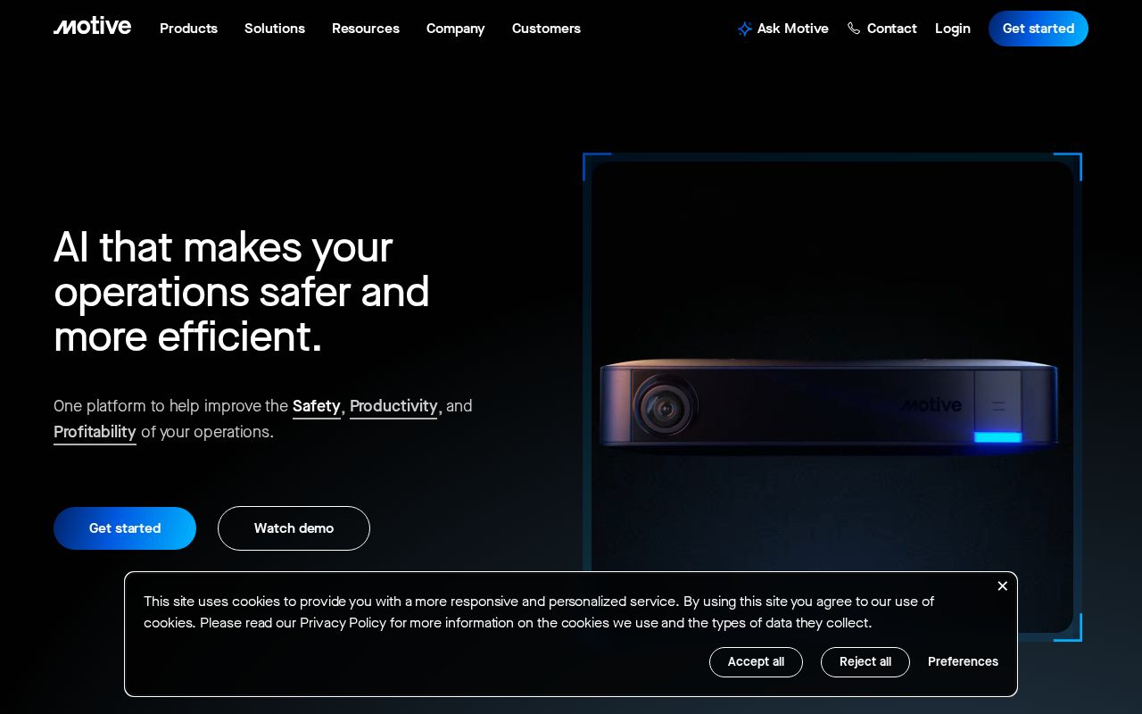Open the Products menu
Viewport: 1142px width, 714px height.
click(188, 29)
